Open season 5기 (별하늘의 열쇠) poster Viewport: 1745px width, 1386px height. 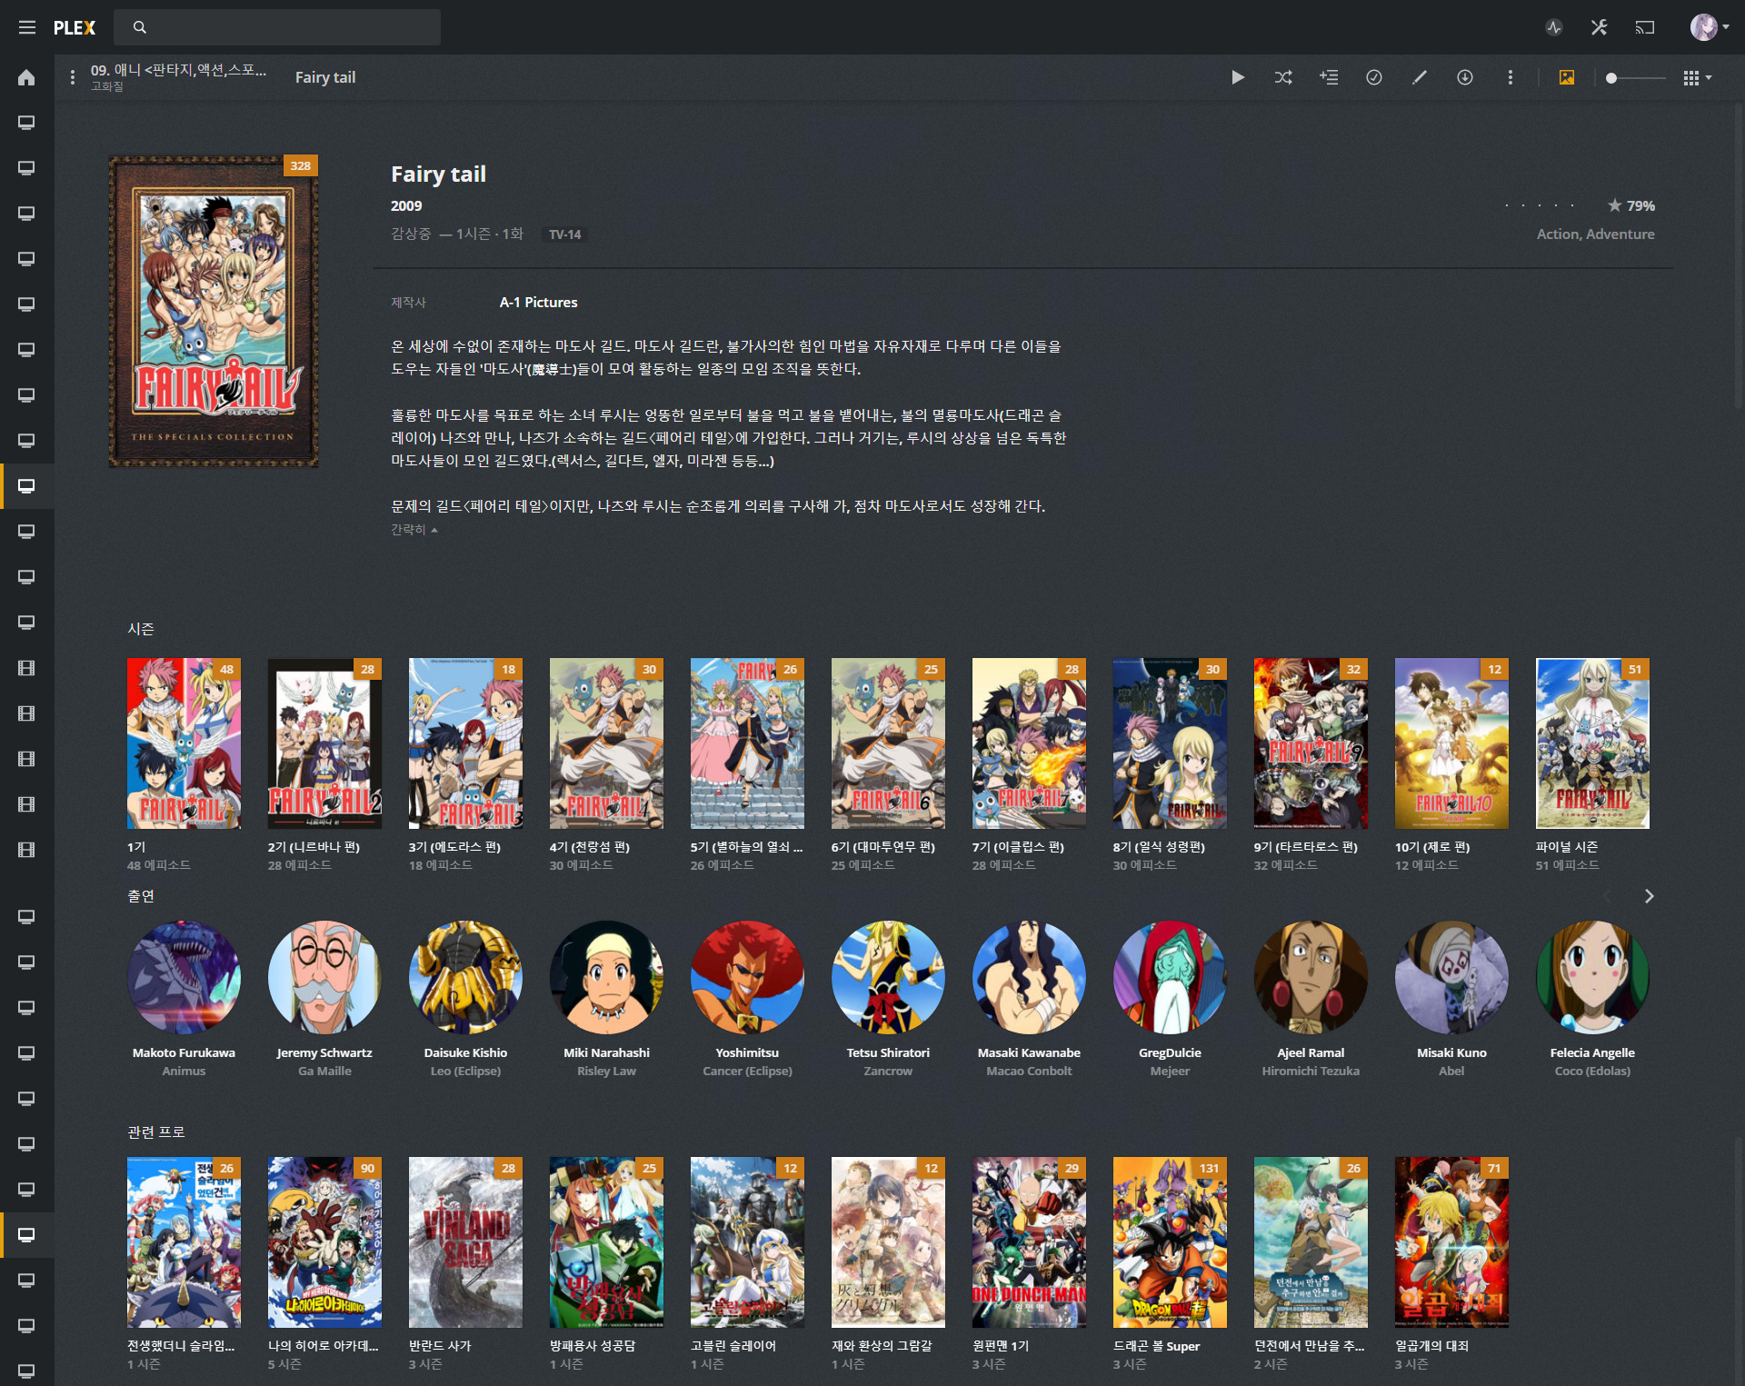747,743
